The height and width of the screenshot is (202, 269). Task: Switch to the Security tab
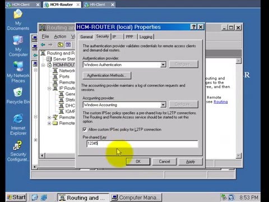pyautogui.click(x=103, y=36)
